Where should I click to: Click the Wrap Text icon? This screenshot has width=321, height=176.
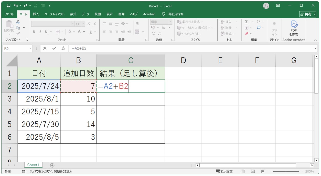click(x=137, y=24)
